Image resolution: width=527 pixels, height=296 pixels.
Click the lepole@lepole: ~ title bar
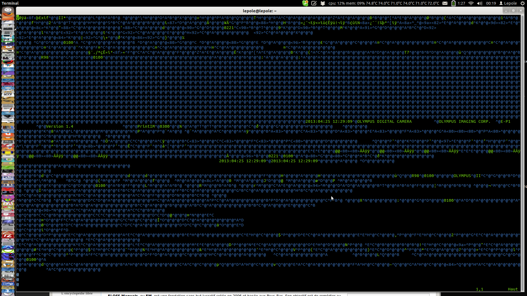[259, 11]
